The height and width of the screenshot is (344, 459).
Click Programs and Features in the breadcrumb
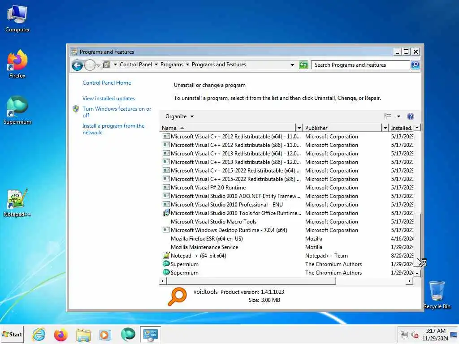click(x=219, y=64)
